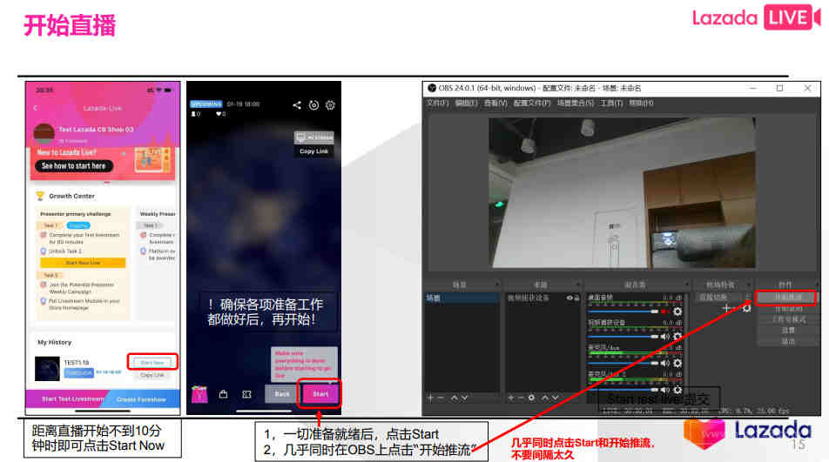Viewport: 829px width, 462px height.
Task: Add a source with the Sources plus icon
Action: (x=510, y=398)
